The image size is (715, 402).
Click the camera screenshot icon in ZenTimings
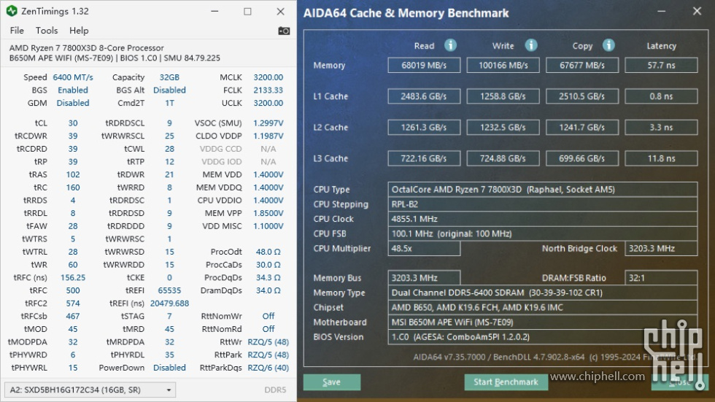pyautogui.click(x=284, y=31)
